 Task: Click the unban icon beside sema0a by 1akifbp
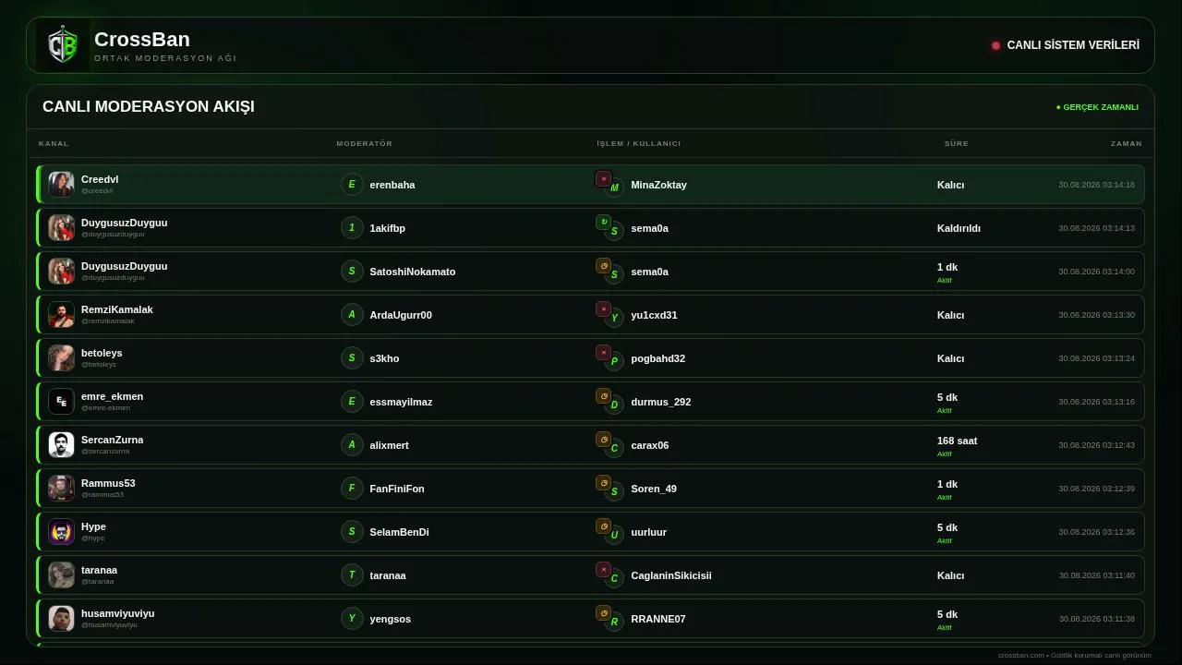click(603, 223)
